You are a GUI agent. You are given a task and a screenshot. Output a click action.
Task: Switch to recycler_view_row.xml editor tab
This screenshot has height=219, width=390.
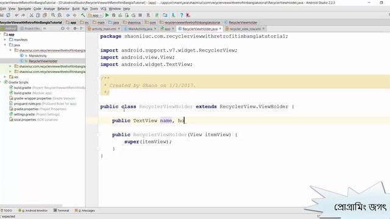click(x=245, y=29)
